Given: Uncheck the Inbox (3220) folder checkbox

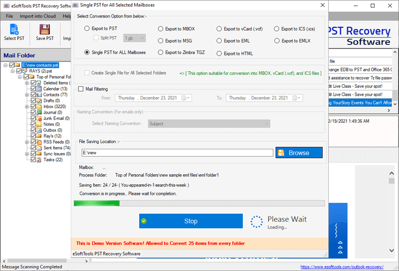Looking at the screenshot, I should pyautogui.click(x=33, y=106).
